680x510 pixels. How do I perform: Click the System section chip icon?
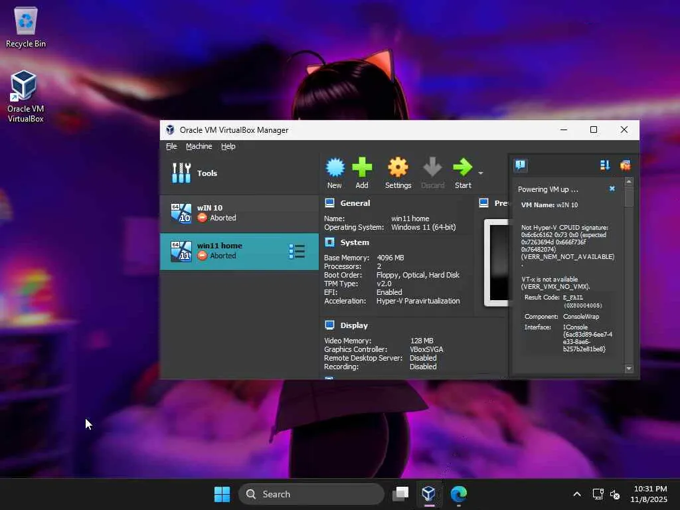(x=329, y=242)
